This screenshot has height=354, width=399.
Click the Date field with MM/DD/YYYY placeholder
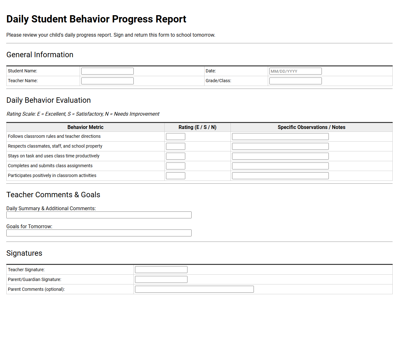point(296,71)
